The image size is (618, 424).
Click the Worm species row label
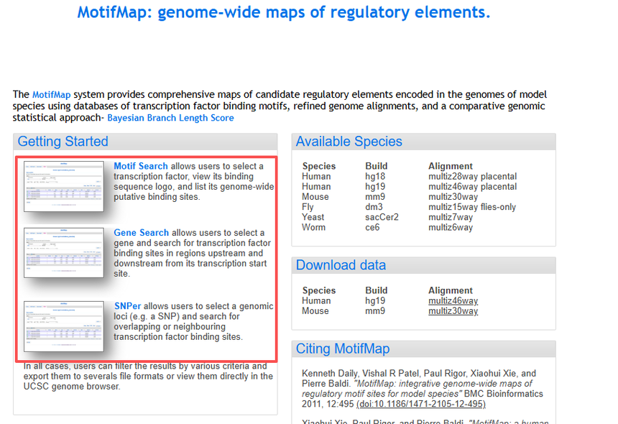pyautogui.click(x=314, y=228)
